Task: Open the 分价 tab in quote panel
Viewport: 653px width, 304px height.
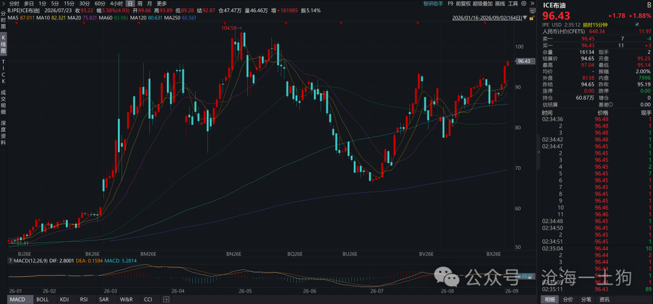Action: point(568,299)
